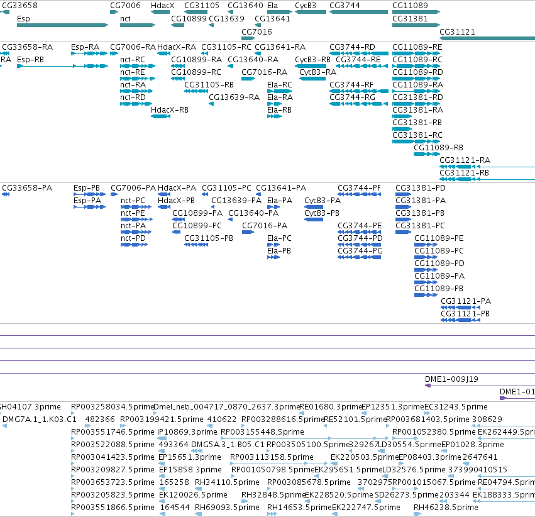Image resolution: width=535 pixels, height=517 pixels.
Task: Select the CG13639-RA label
Action: click(234, 97)
